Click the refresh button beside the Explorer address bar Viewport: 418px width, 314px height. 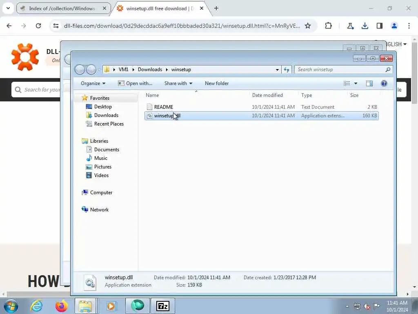tap(287, 70)
